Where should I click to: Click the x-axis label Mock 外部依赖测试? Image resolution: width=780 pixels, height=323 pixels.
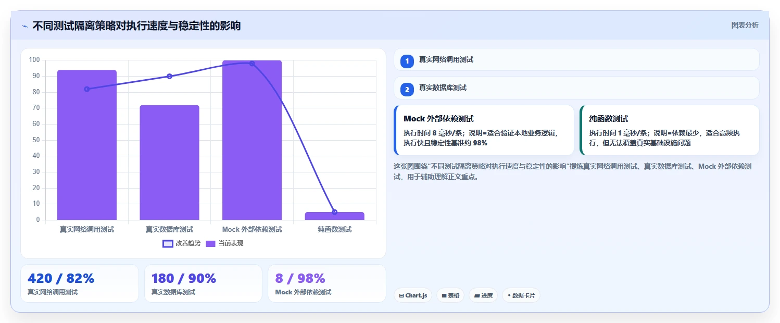coord(252,229)
